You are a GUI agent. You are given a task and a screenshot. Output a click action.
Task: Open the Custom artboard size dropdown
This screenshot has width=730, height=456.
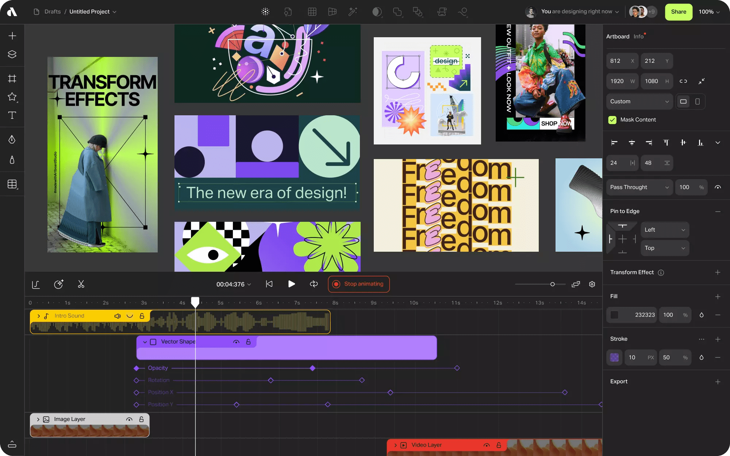(x=639, y=101)
